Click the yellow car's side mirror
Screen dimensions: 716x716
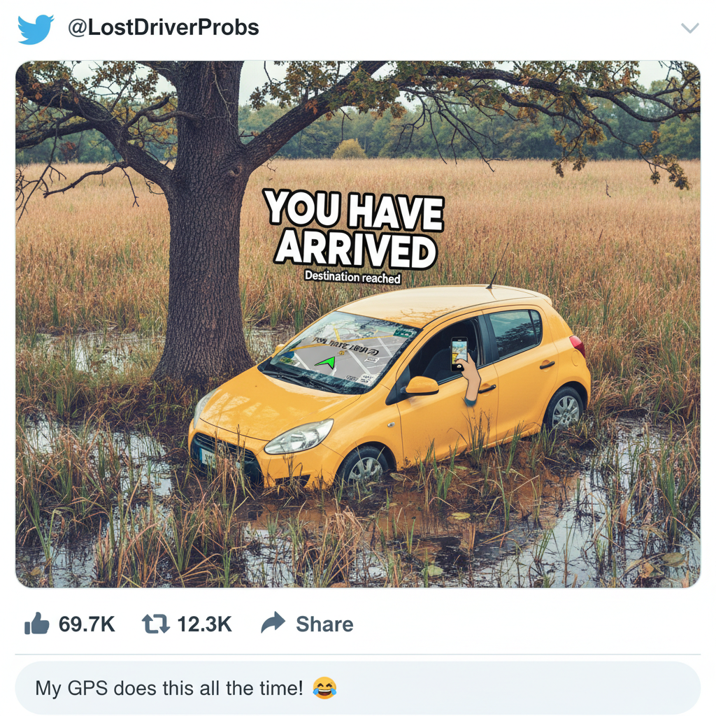(x=422, y=385)
